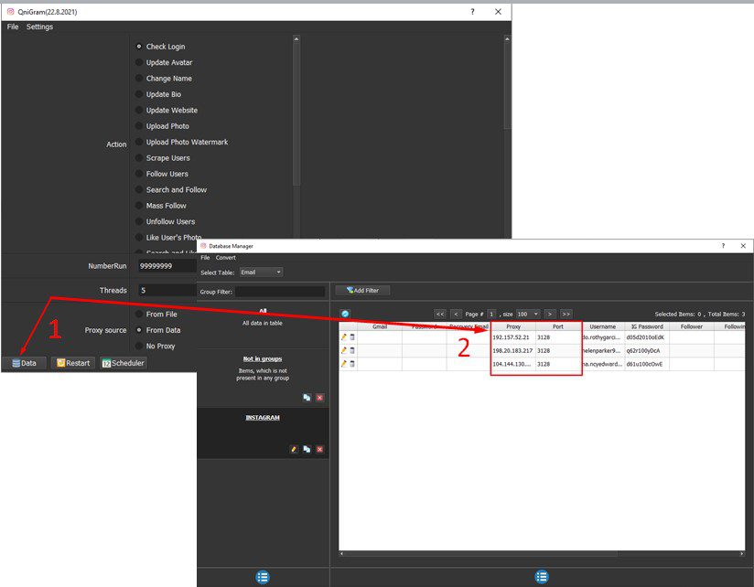This screenshot has height=587, width=754.
Task: Click the Port column header
Action: pos(558,326)
